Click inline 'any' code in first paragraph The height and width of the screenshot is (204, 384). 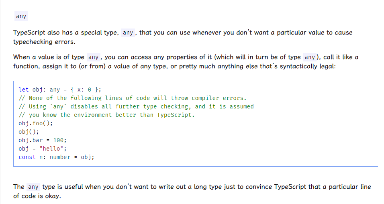(x=128, y=33)
